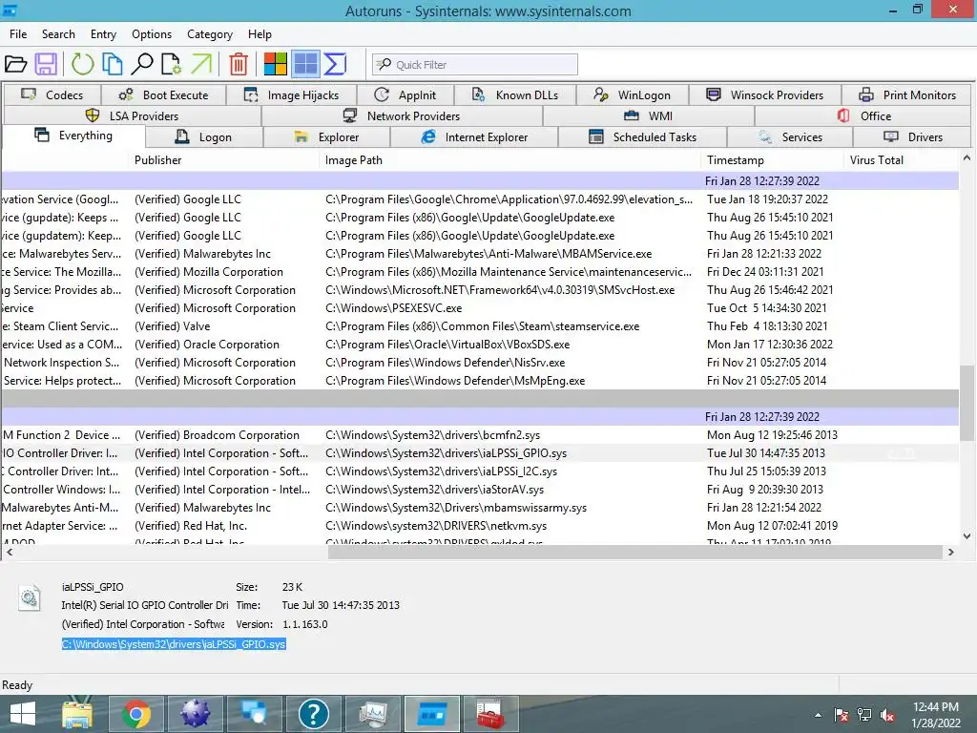Show hidden system tray icons arrow
Image resolution: width=977 pixels, height=733 pixels.
pos(818,715)
